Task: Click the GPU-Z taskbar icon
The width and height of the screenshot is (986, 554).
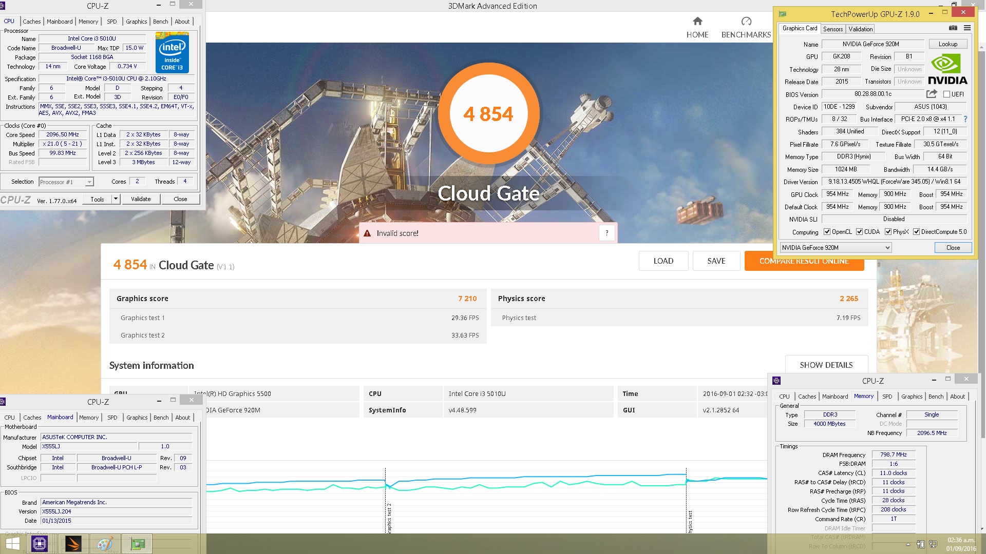Action: click(137, 544)
